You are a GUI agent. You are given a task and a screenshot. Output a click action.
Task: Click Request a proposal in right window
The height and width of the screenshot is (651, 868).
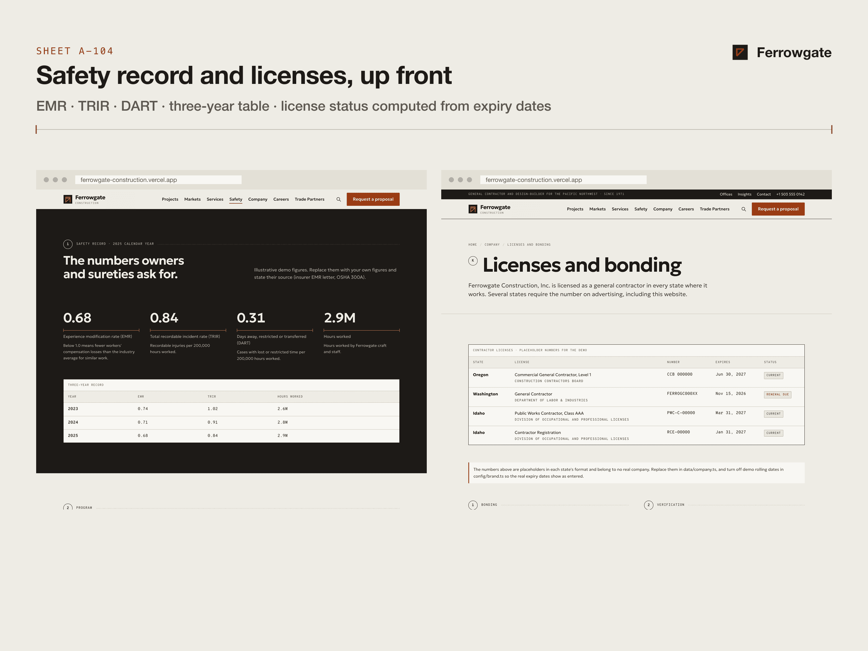tap(778, 209)
